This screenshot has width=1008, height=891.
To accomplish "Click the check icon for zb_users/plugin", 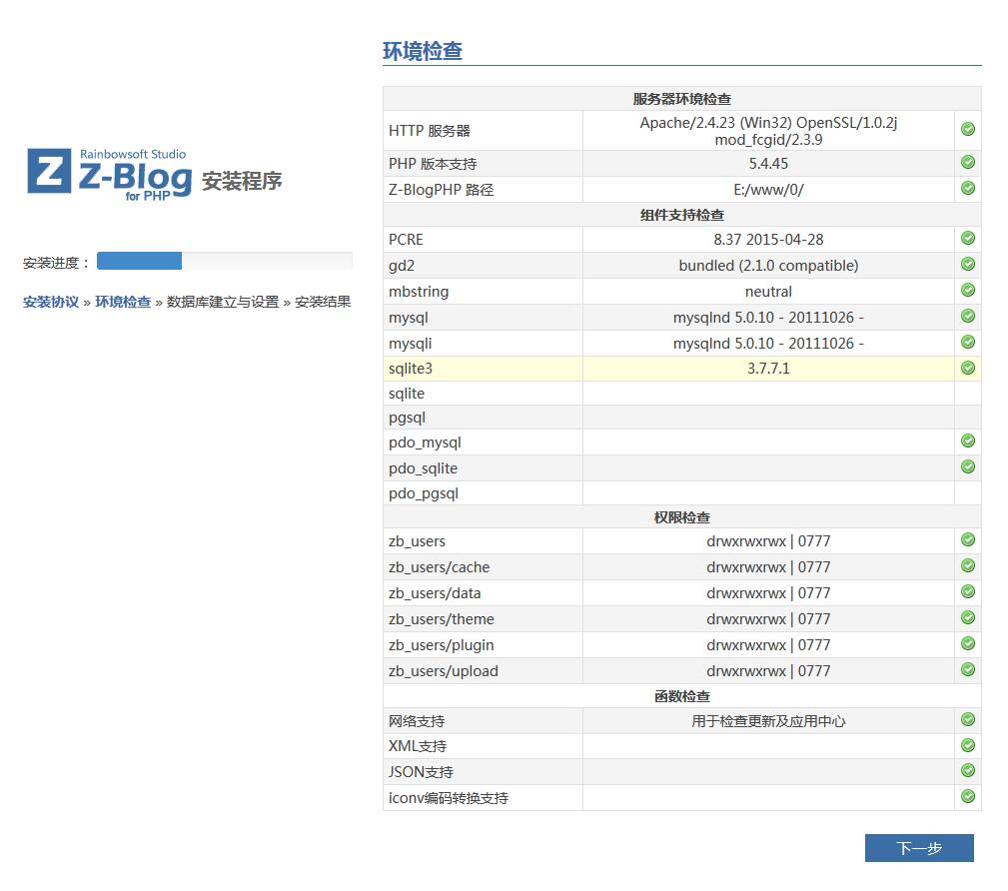I will pyautogui.click(x=967, y=643).
